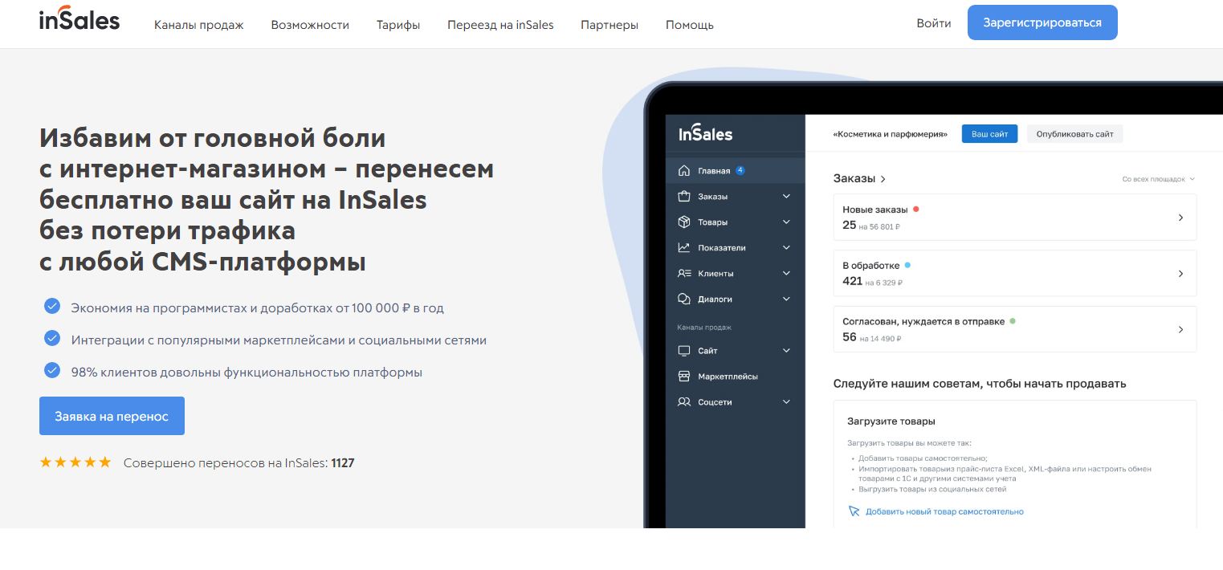Click notification badge 4 on Главная

pos(740,170)
